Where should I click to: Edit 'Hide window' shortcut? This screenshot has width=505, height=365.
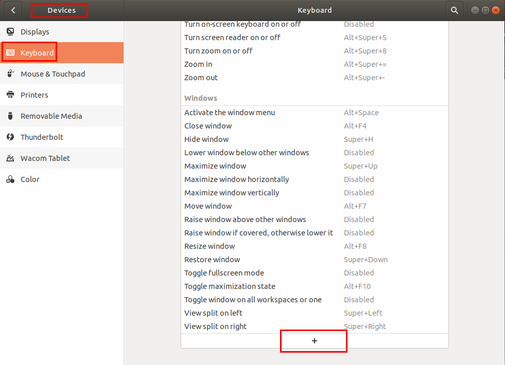315,139
